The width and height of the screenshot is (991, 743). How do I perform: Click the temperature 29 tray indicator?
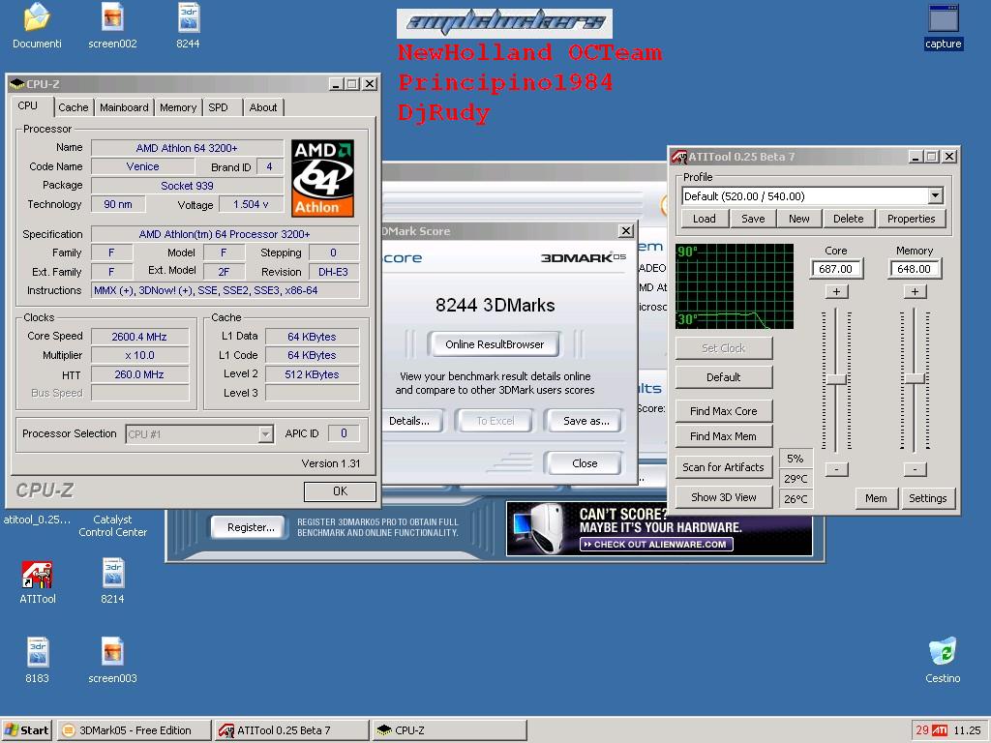click(922, 730)
